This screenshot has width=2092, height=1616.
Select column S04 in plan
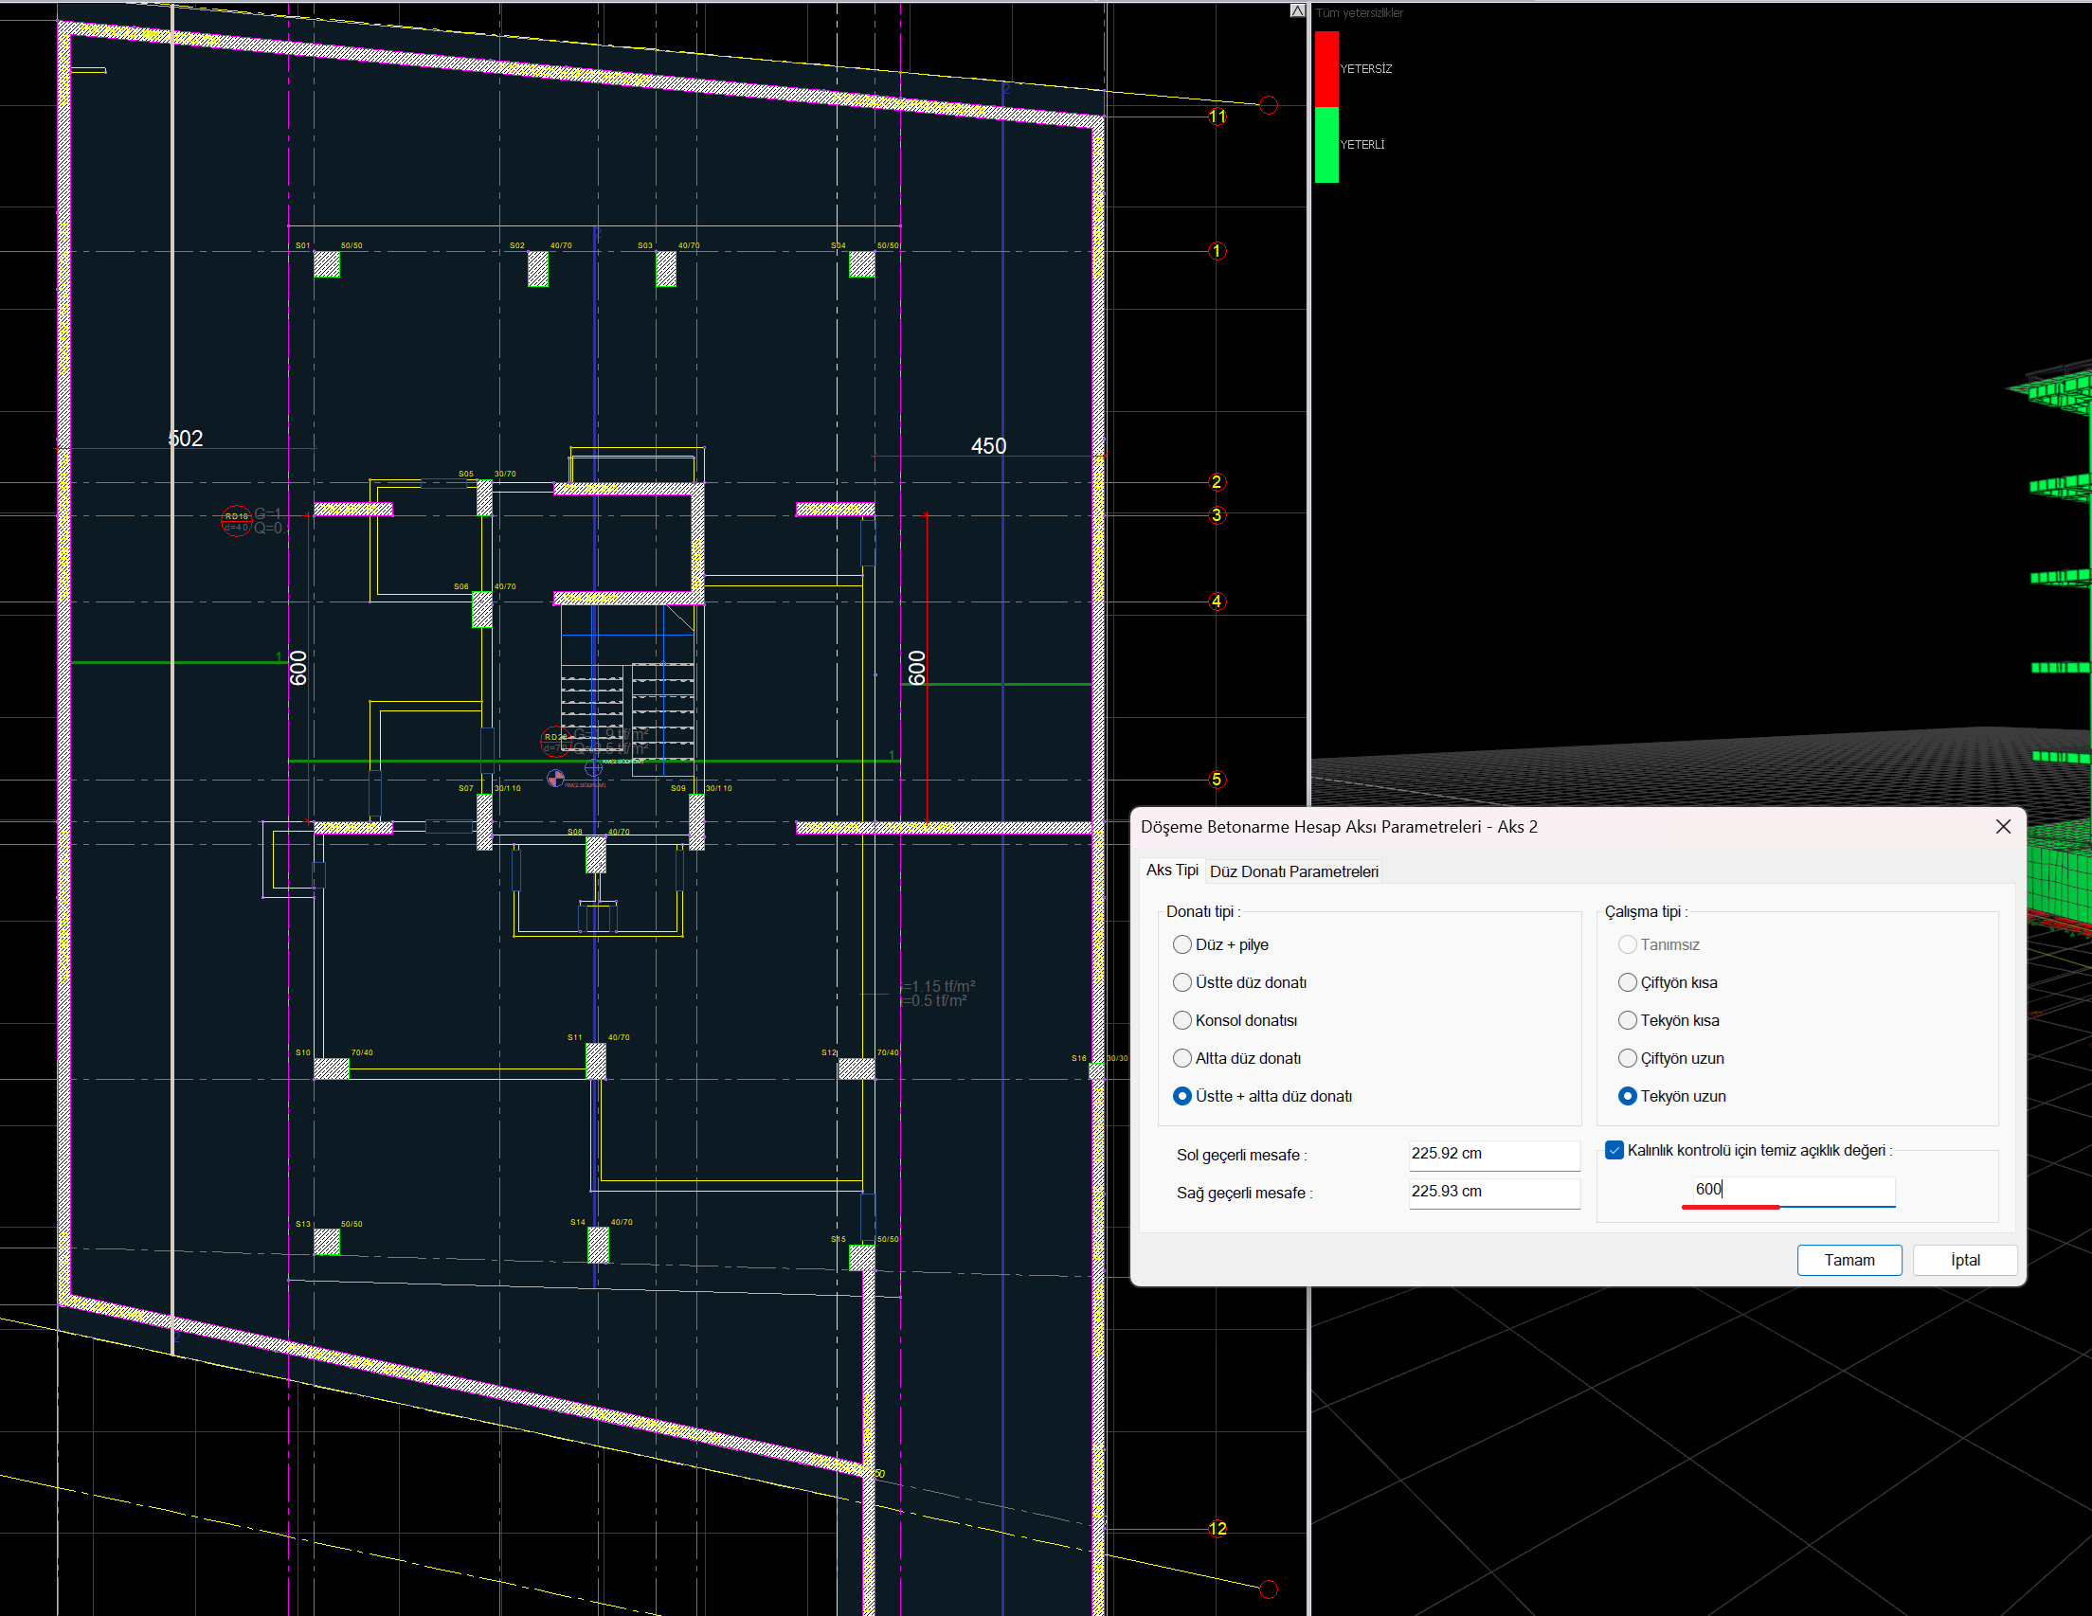[x=861, y=263]
